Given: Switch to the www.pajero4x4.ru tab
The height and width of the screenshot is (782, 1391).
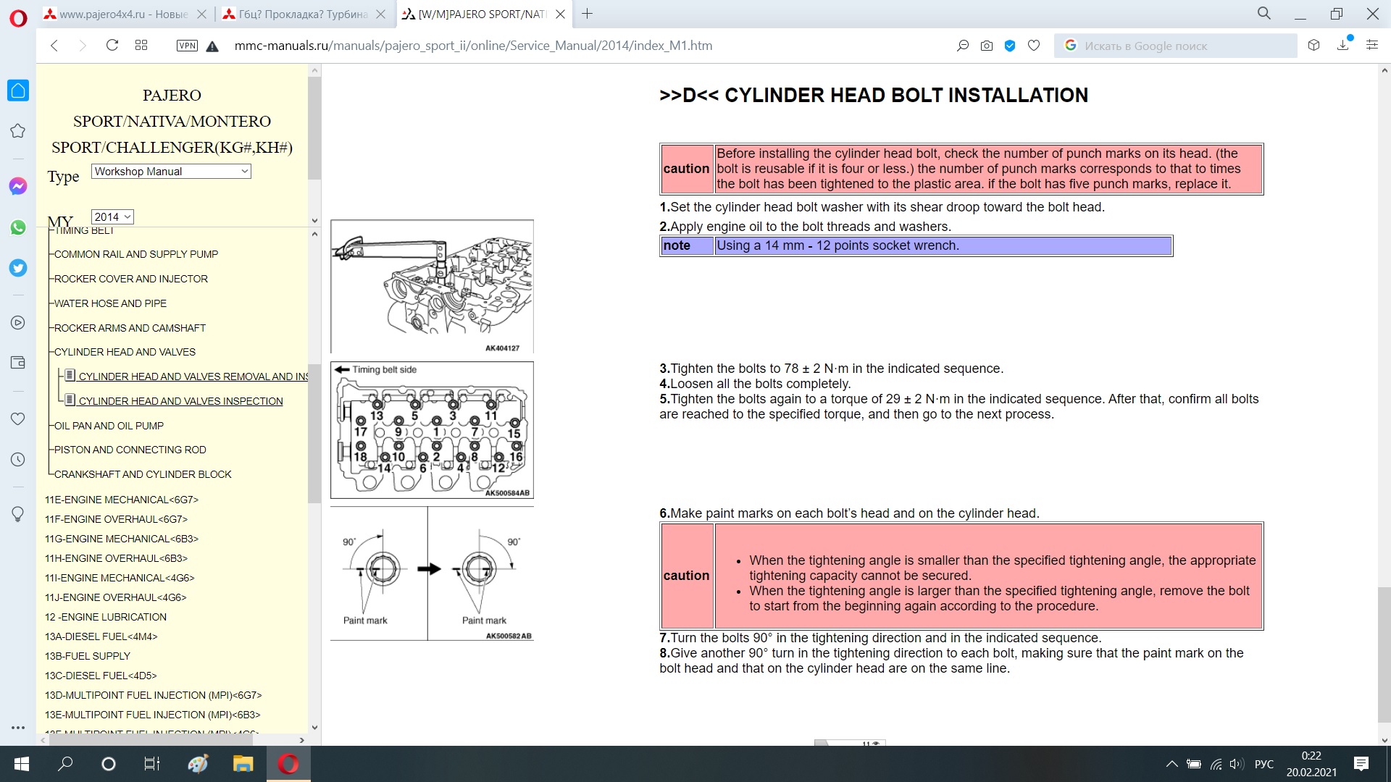Looking at the screenshot, I should (x=123, y=14).
